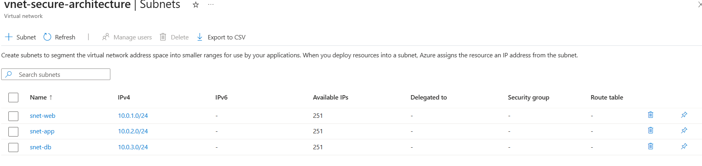Open the snet-app subnet link
The height and width of the screenshot is (166, 702).
[x=42, y=131]
